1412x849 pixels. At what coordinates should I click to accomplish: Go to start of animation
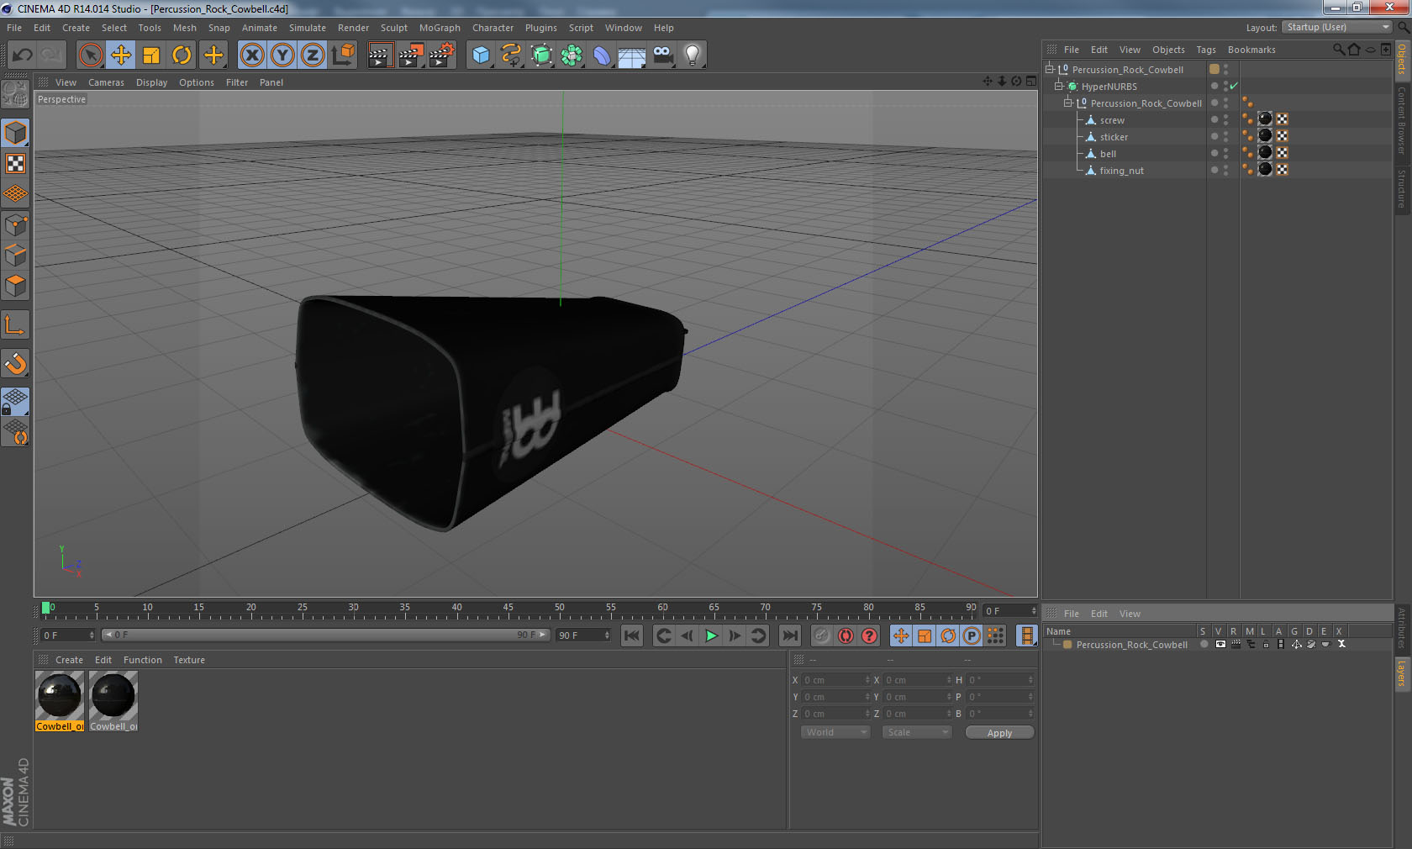click(632, 635)
